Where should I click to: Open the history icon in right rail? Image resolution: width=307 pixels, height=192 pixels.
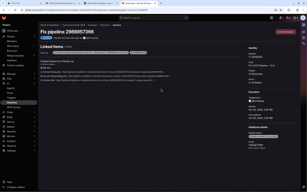[304, 38]
